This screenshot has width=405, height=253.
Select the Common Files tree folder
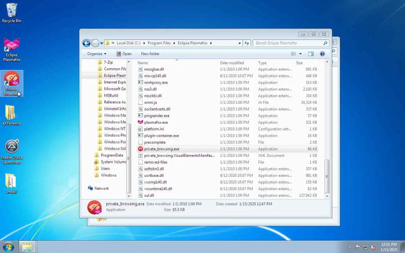pyautogui.click(x=112, y=69)
